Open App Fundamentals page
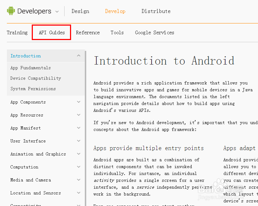The height and width of the screenshot is (206, 258). point(31,68)
